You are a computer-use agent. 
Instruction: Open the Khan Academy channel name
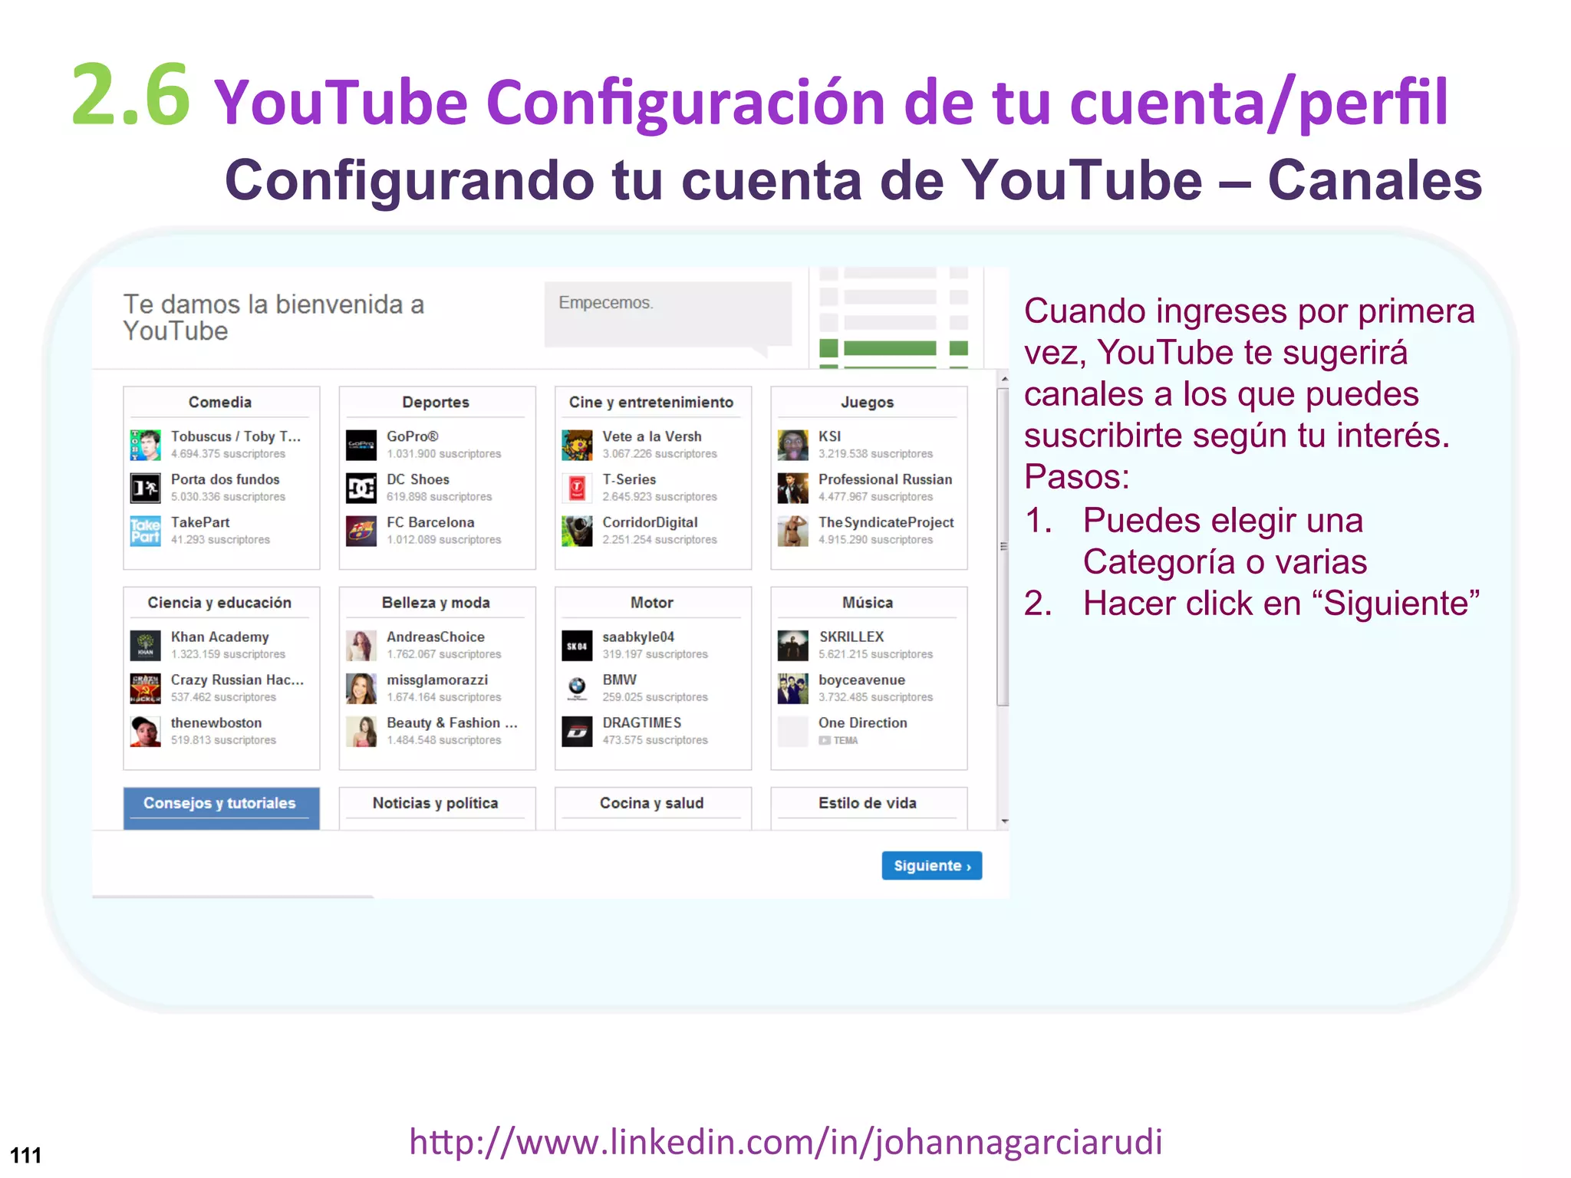pyautogui.click(x=220, y=637)
